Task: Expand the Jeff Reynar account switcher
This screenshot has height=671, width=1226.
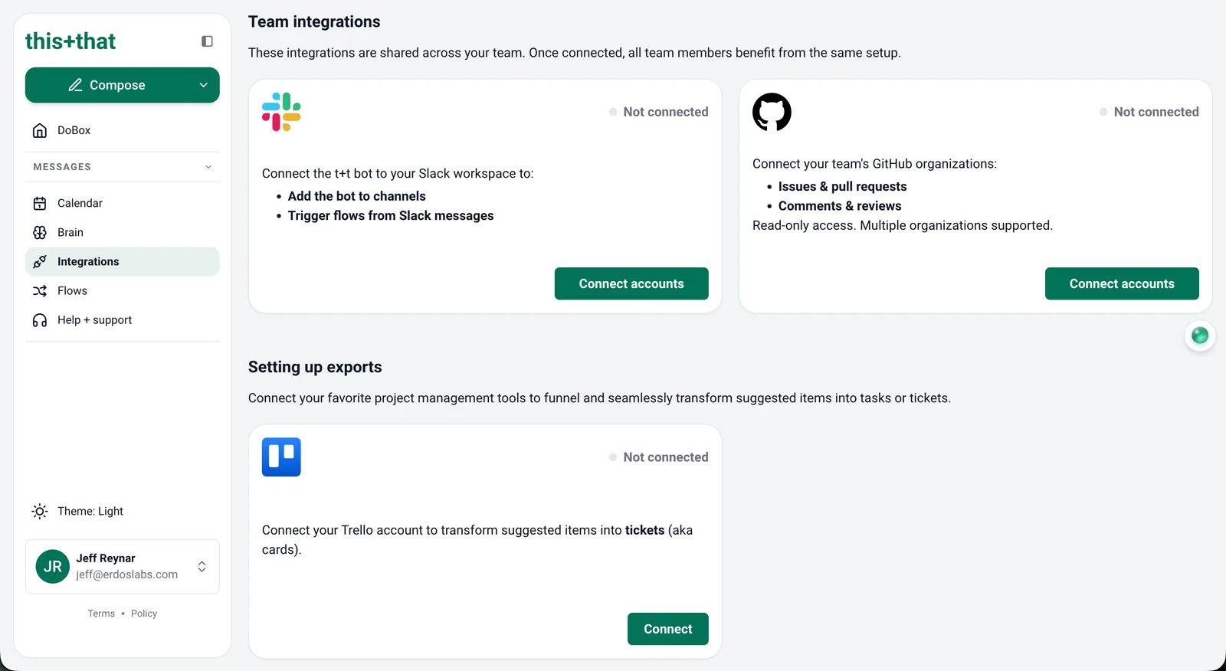Action: click(202, 567)
